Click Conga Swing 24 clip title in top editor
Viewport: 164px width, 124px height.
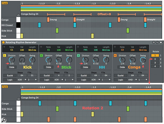point(30,14)
